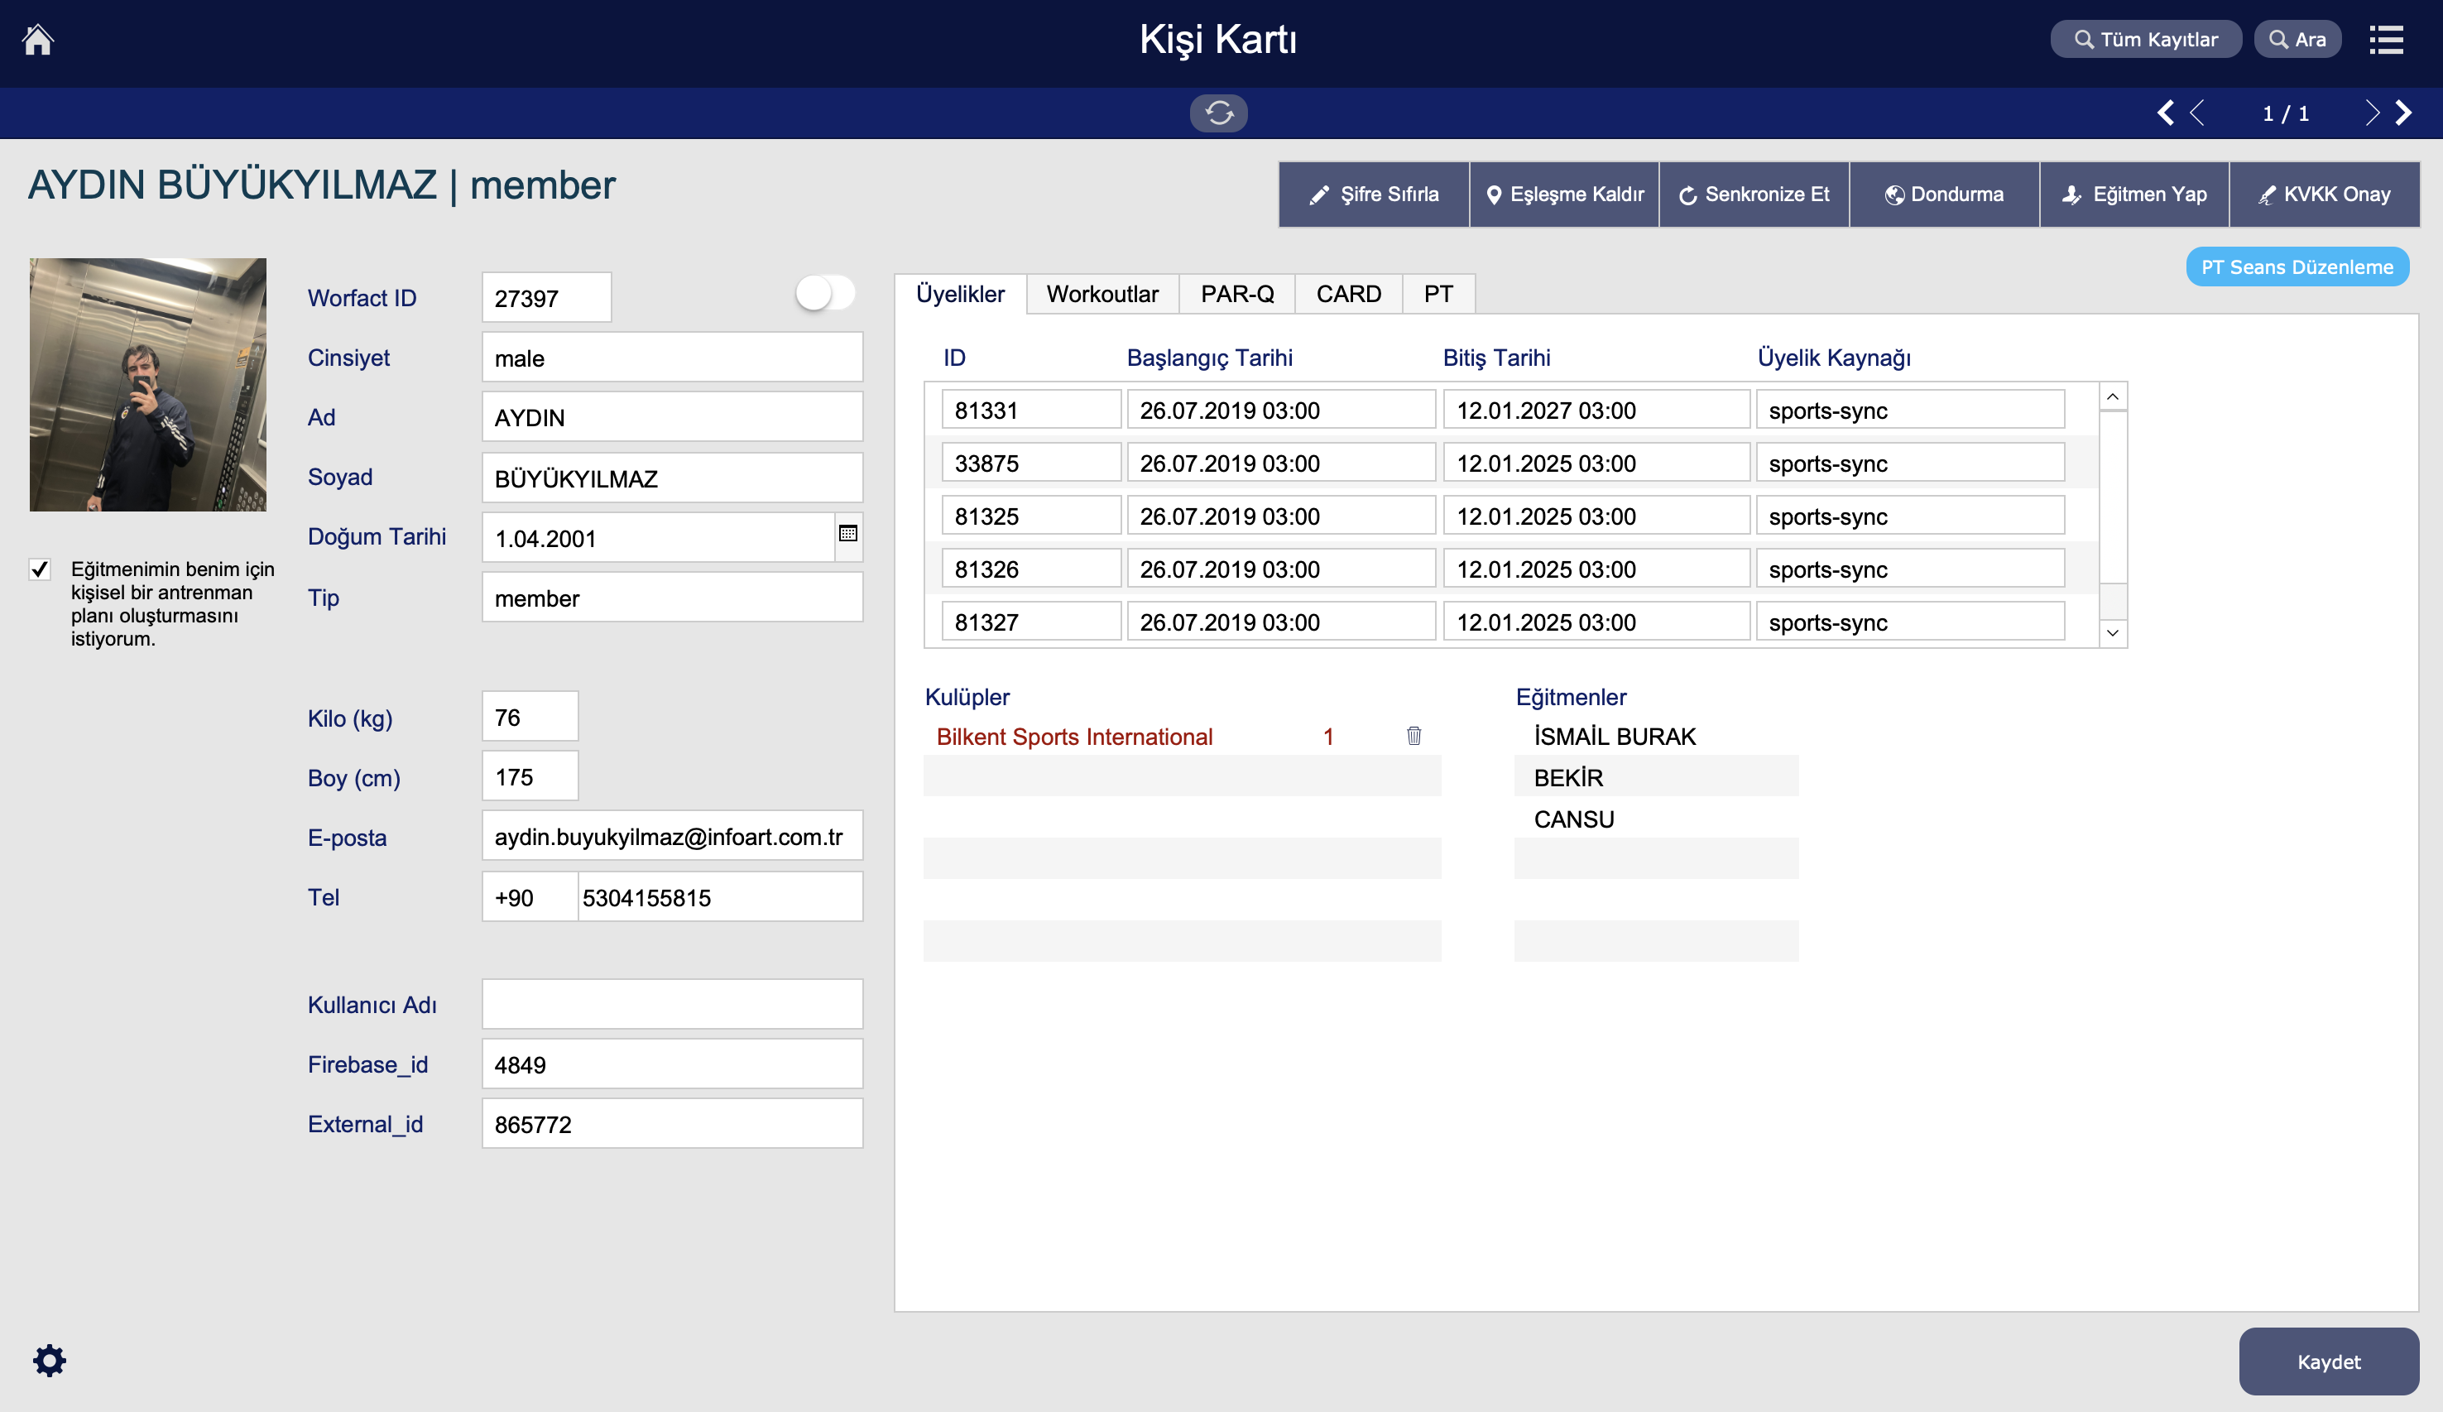Click Eşleşme Kaldır button
This screenshot has height=1412, width=2443.
[1564, 194]
